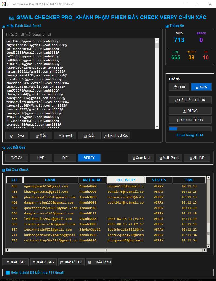This screenshot has width=216, height=281.
Task: Select the DIE filter tab
Action: [65, 158]
